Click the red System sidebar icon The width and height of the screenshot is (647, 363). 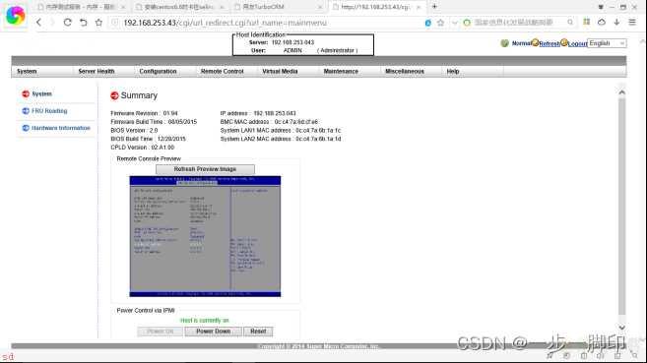tap(26, 93)
